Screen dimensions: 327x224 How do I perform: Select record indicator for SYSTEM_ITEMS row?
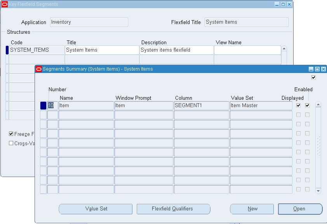pyautogui.click(x=7, y=50)
